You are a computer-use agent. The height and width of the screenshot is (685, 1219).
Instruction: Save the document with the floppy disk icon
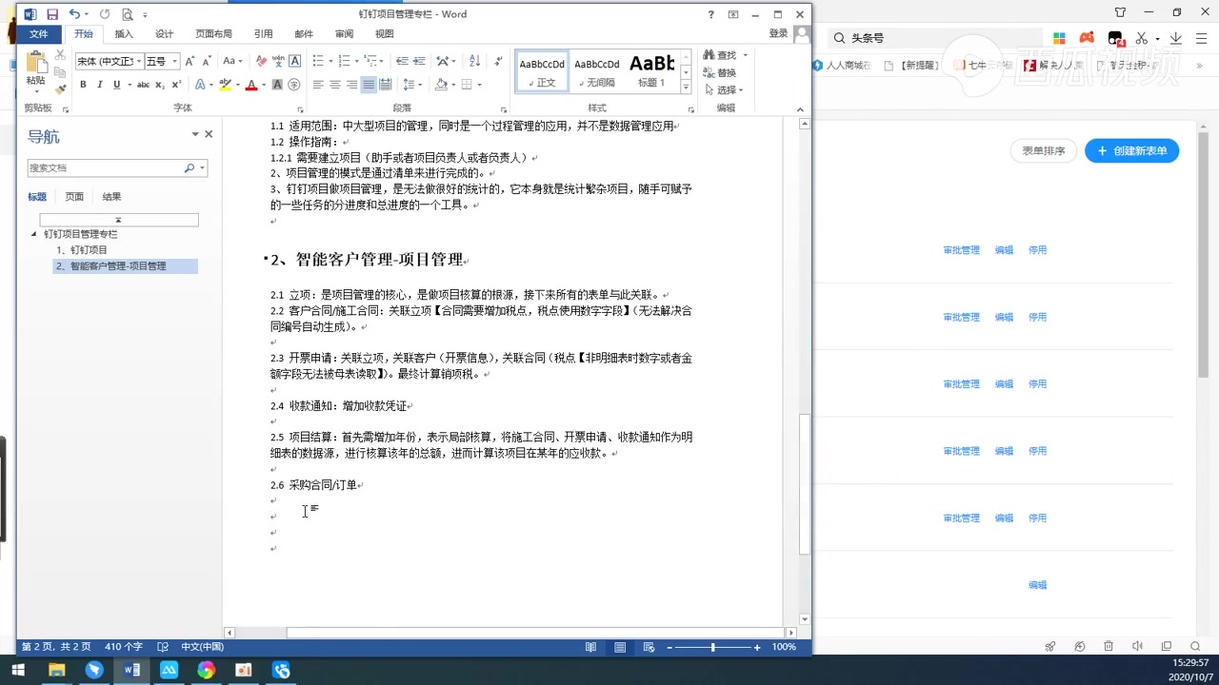(51, 14)
